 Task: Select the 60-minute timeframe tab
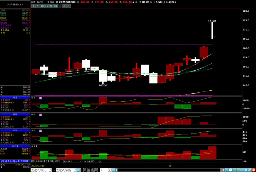point(55,6)
